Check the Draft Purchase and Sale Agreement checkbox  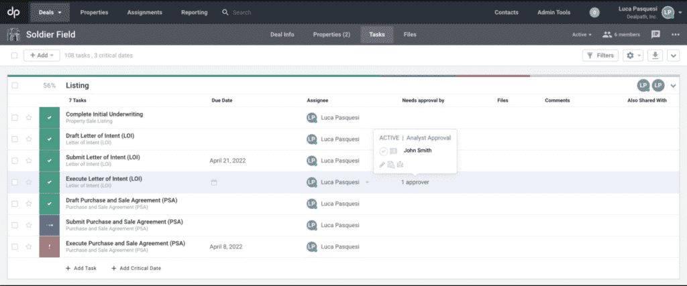coord(15,204)
